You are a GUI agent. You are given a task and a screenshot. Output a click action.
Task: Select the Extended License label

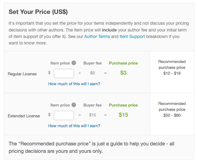pyautogui.click(x=24, y=116)
